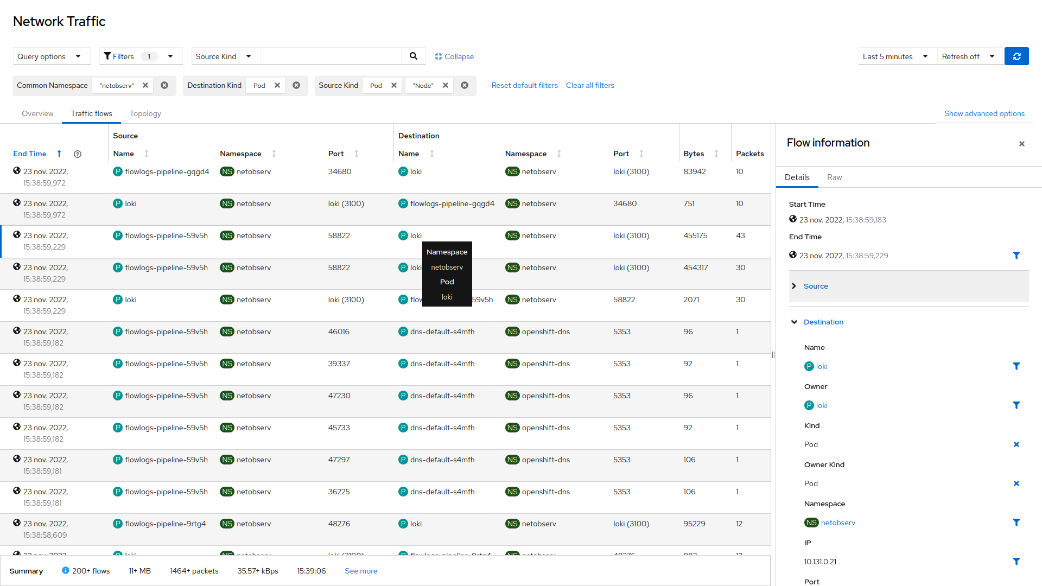Viewport: 1042px width, 586px height.
Task: Open the Raw tab in Flow information
Action: [x=834, y=177]
